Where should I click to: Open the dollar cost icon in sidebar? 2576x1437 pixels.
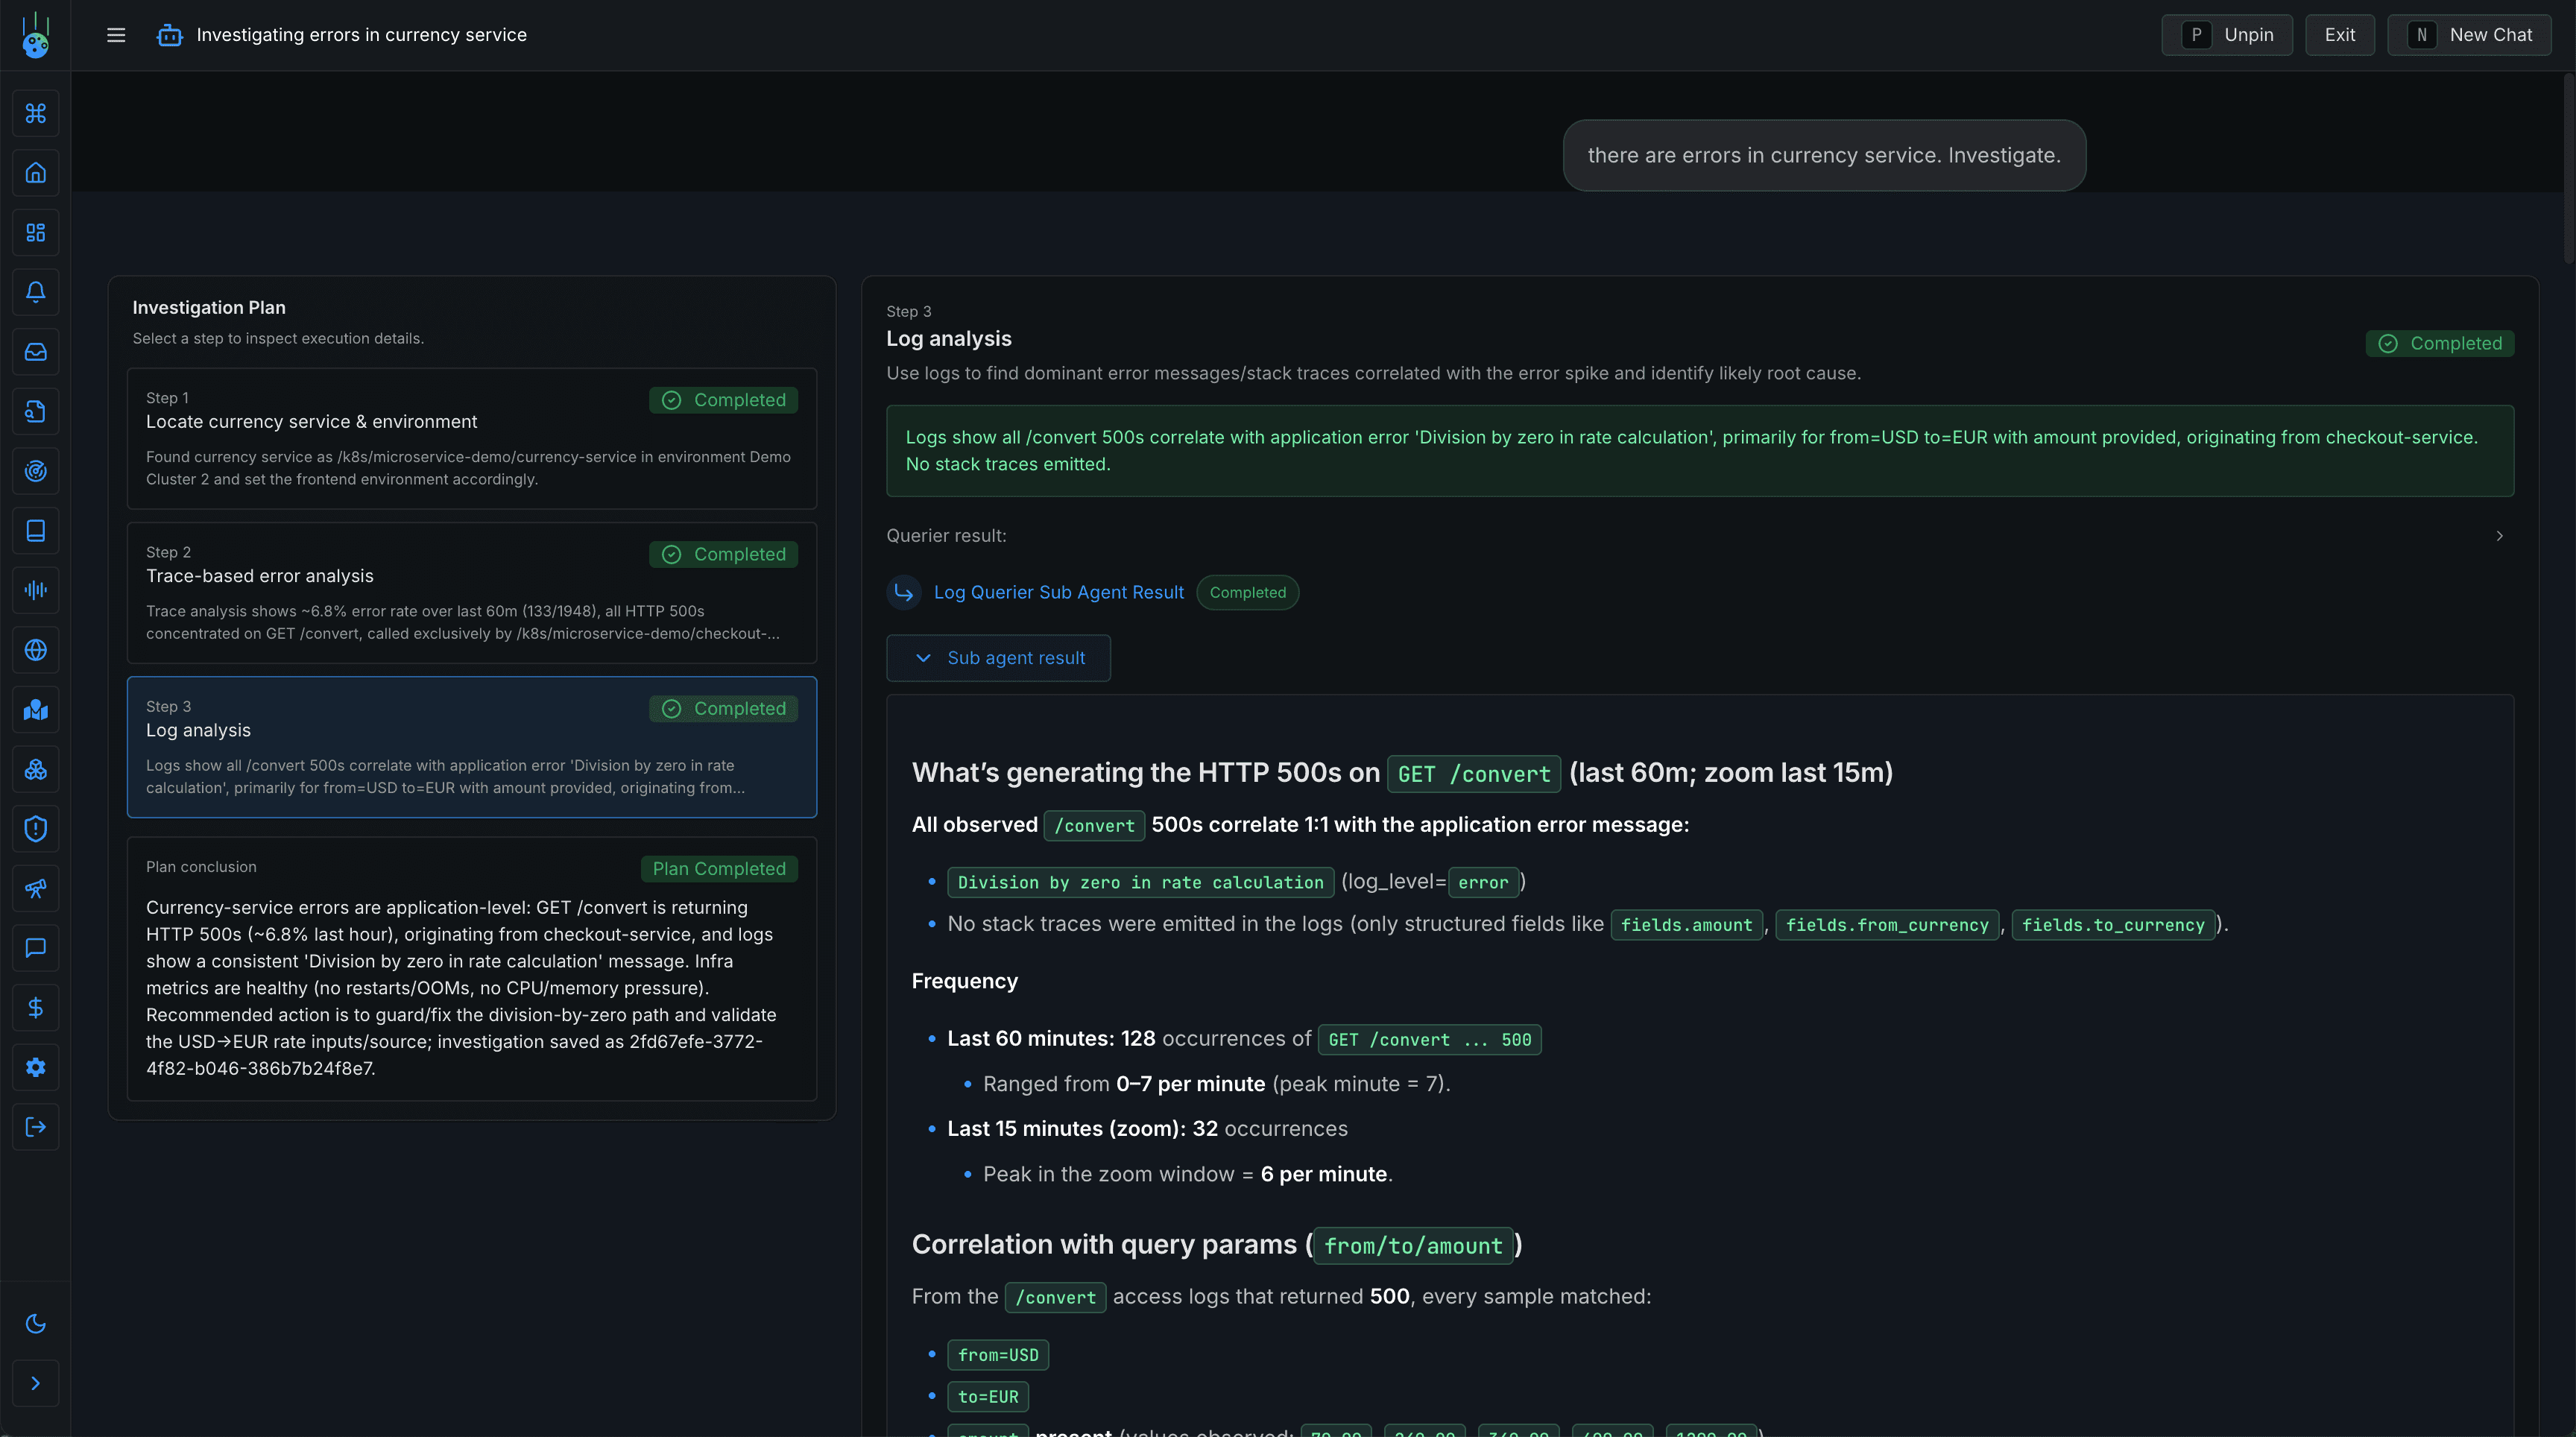click(x=36, y=1007)
